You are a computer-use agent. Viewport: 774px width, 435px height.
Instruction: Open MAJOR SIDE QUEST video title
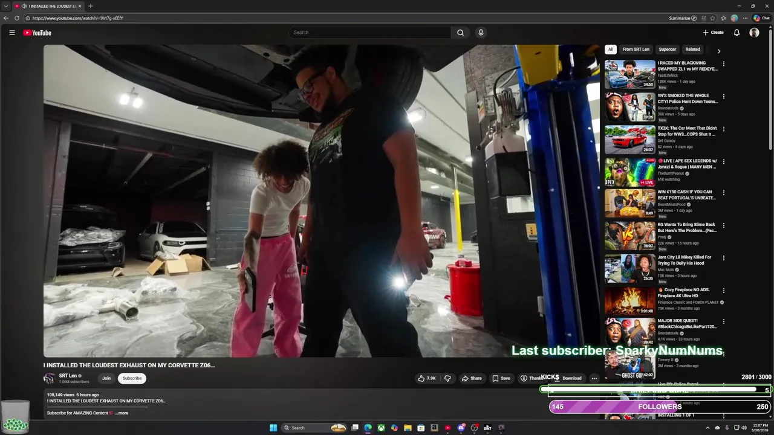[x=687, y=323]
